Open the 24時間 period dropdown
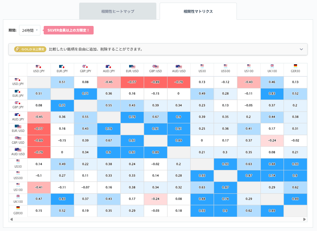 30,30
